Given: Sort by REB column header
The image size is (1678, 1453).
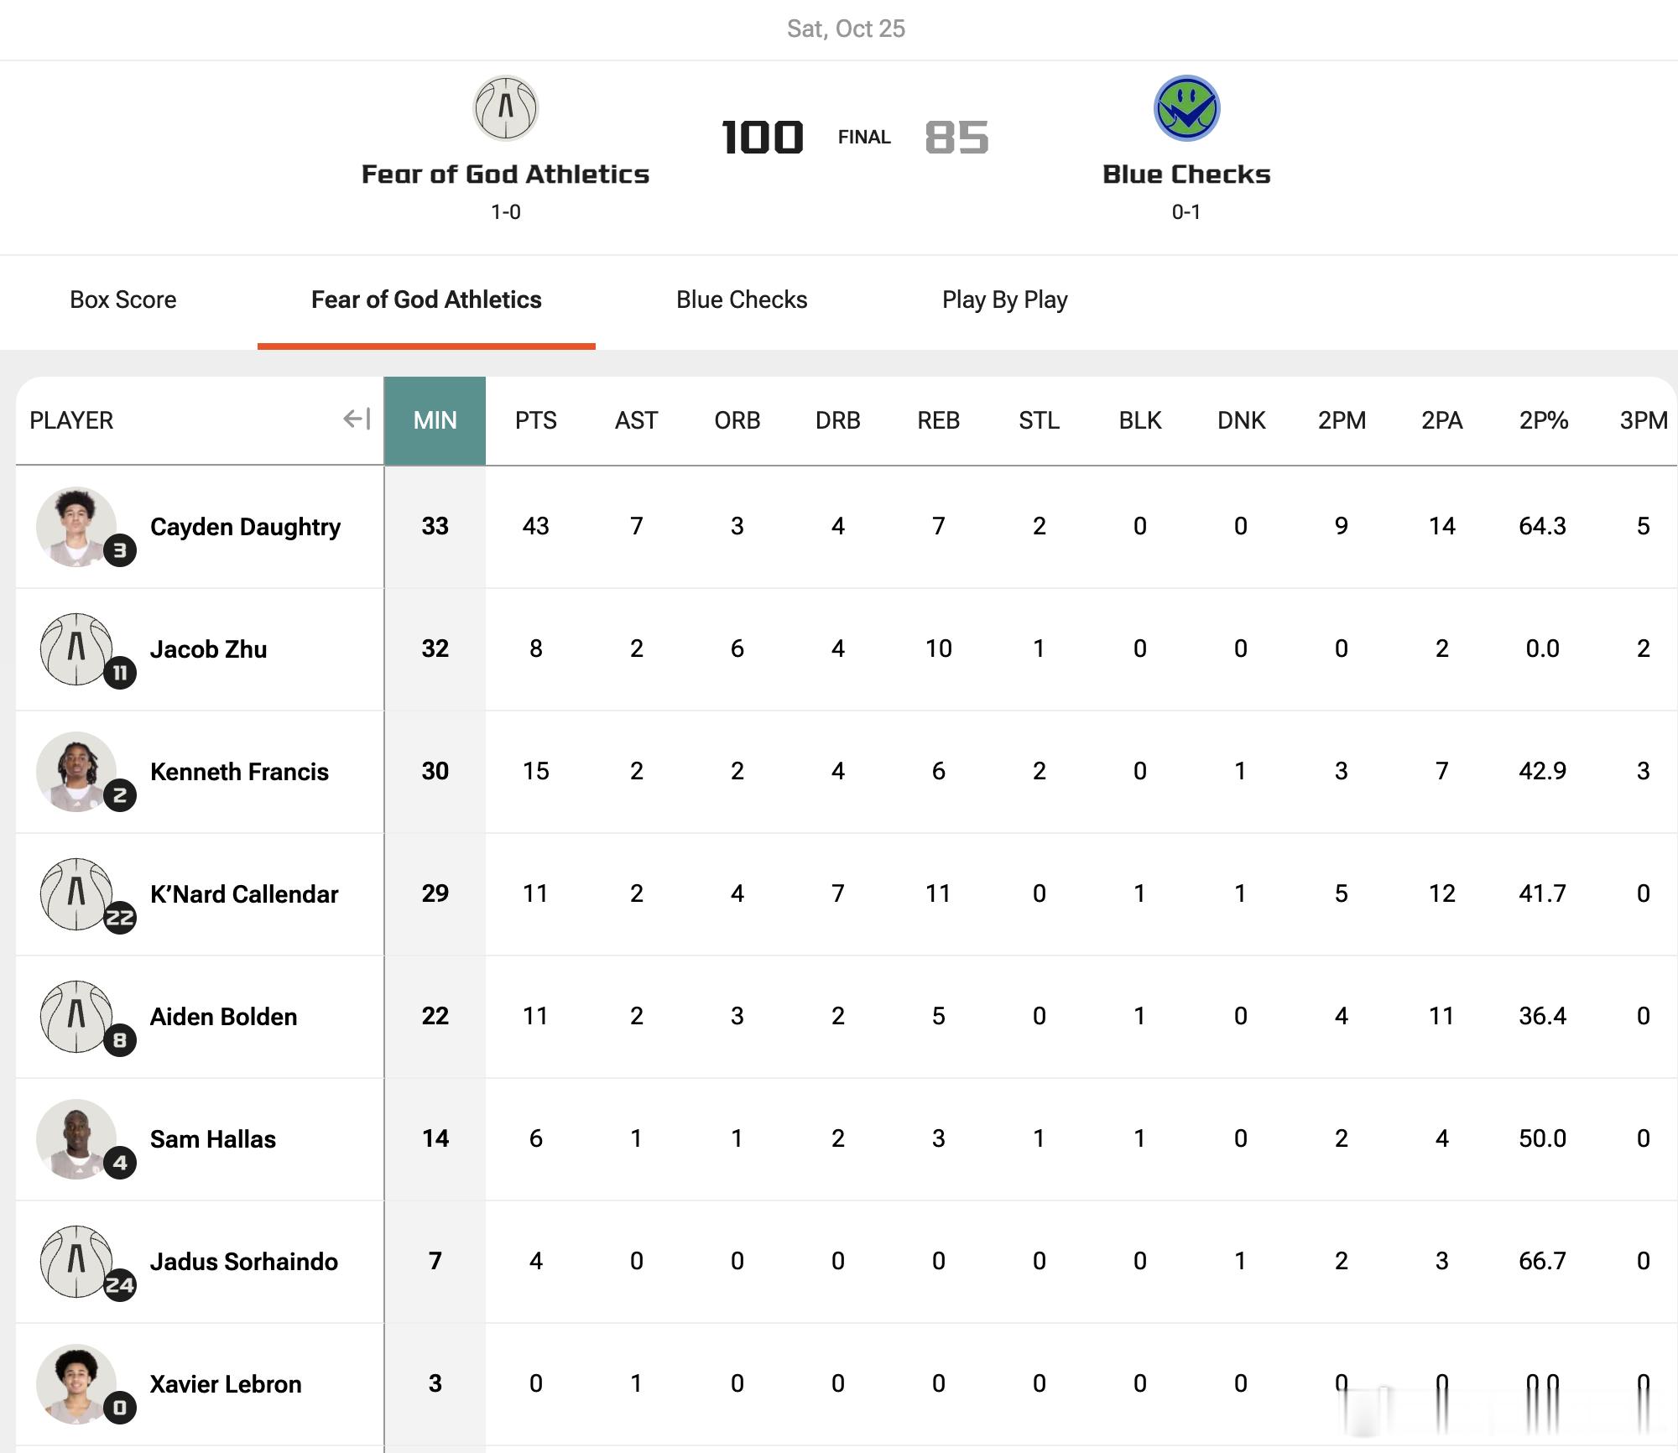Looking at the screenshot, I should [x=938, y=420].
